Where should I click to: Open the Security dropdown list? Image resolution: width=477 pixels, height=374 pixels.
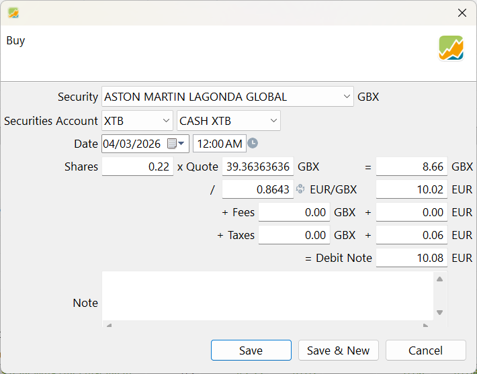(346, 97)
